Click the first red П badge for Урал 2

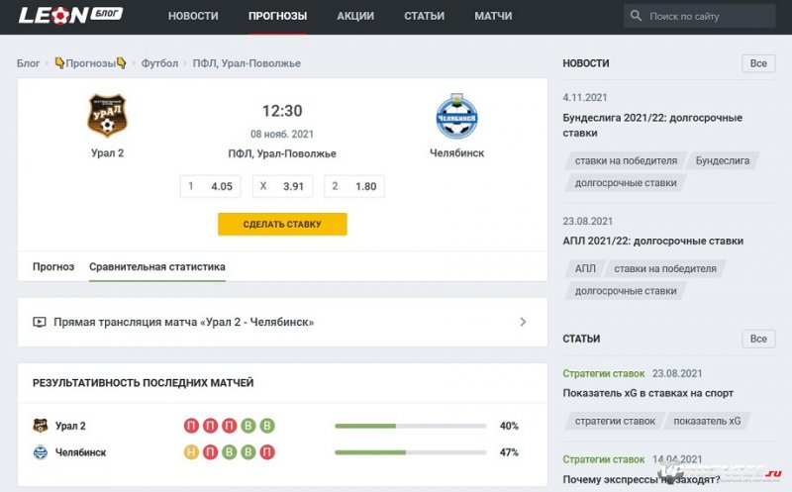click(x=191, y=426)
